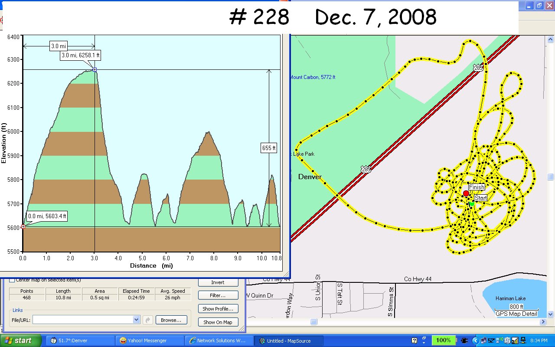Image resolution: width=555 pixels, height=347 pixels.
Task: Click the tray help question mark icon
Action: click(414, 340)
